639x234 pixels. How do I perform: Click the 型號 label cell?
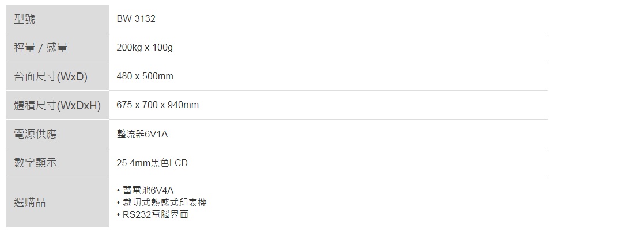(25, 19)
